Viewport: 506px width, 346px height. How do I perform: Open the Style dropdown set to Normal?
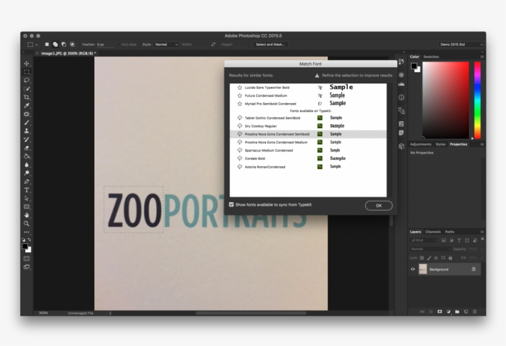[x=166, y=44]
